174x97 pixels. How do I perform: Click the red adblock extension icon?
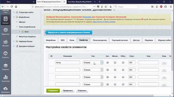(161, 7)
